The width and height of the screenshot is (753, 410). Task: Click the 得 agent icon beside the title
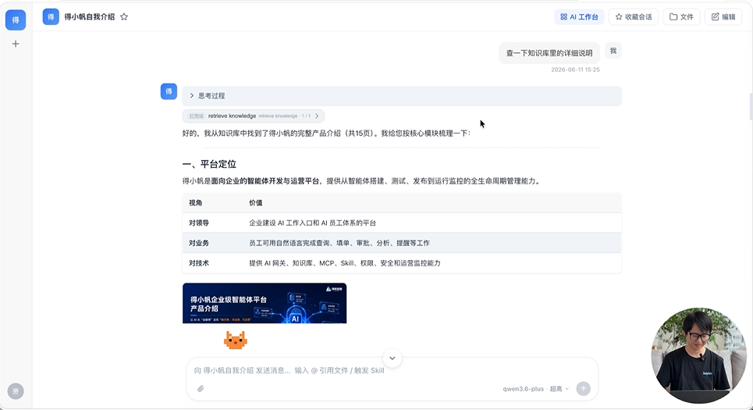coord(51,17)
